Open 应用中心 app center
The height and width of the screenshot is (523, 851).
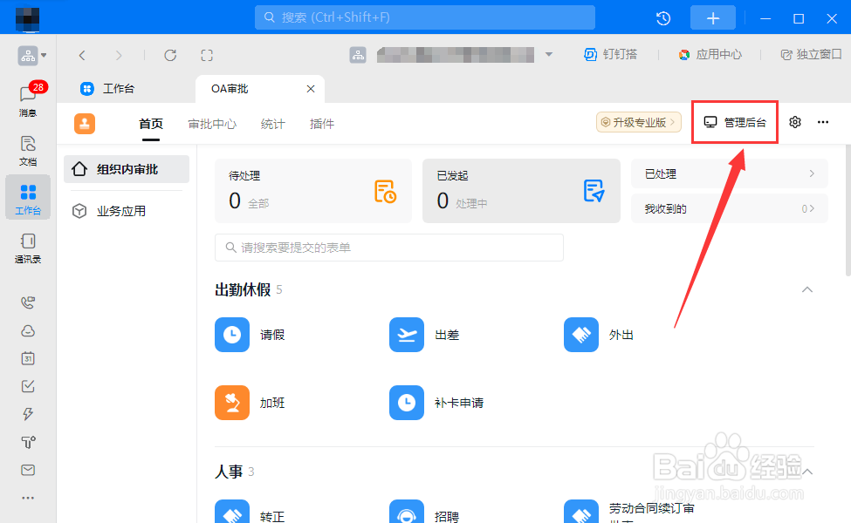tap(710, 54)
